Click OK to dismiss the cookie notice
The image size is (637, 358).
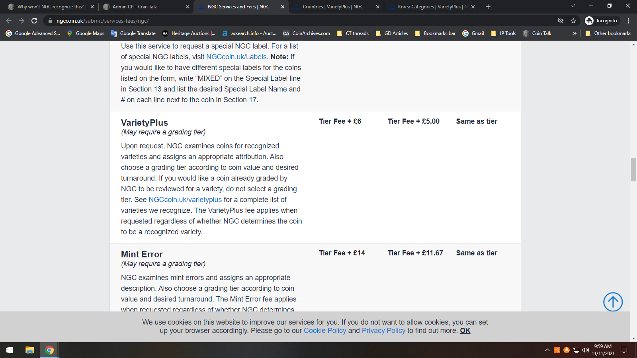[465, 331]
